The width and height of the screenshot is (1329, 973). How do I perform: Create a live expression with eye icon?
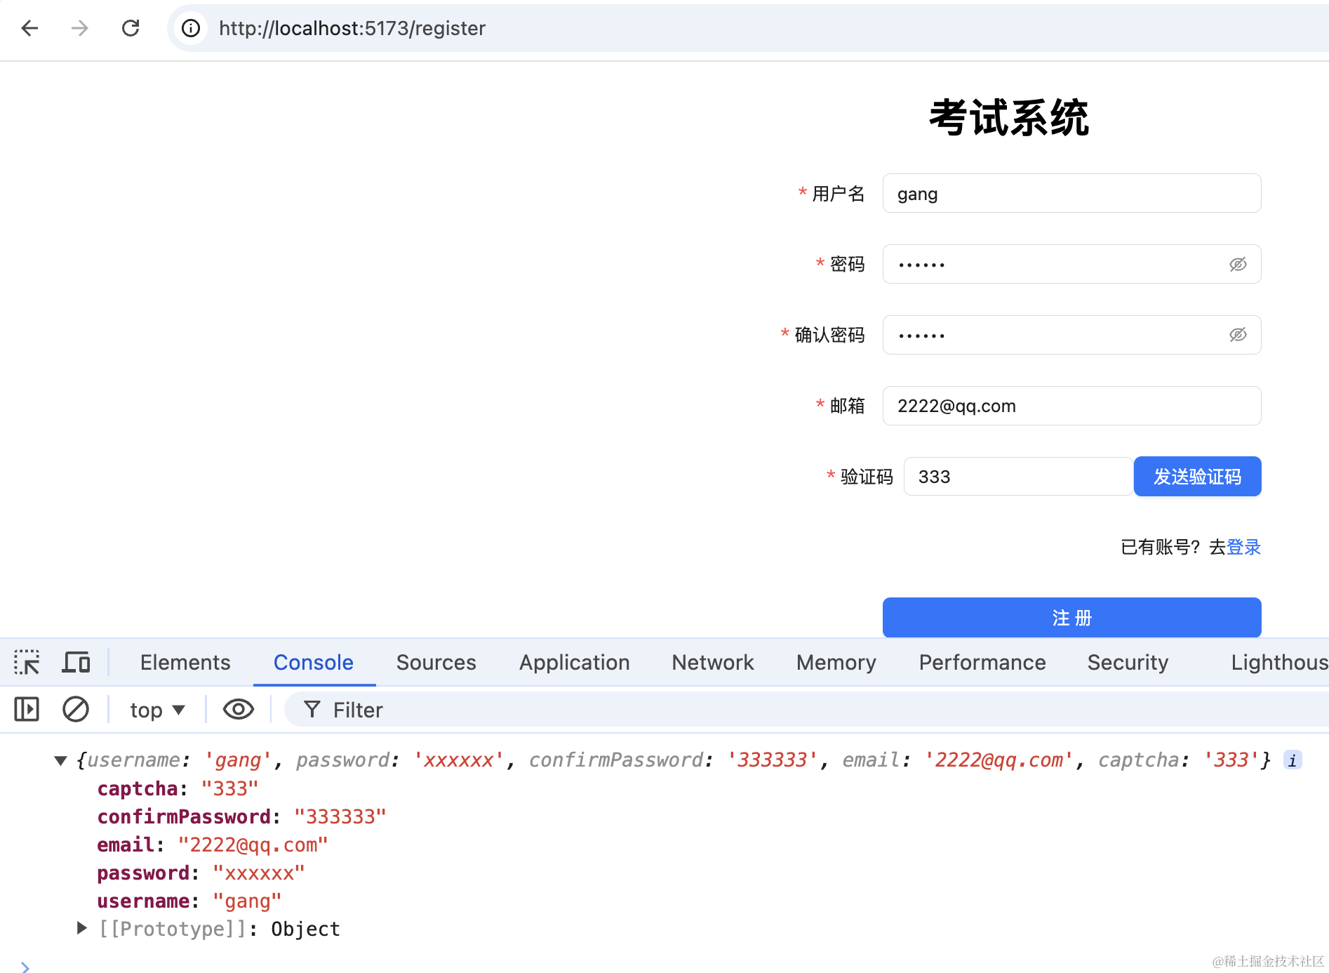tap(239, 709)
